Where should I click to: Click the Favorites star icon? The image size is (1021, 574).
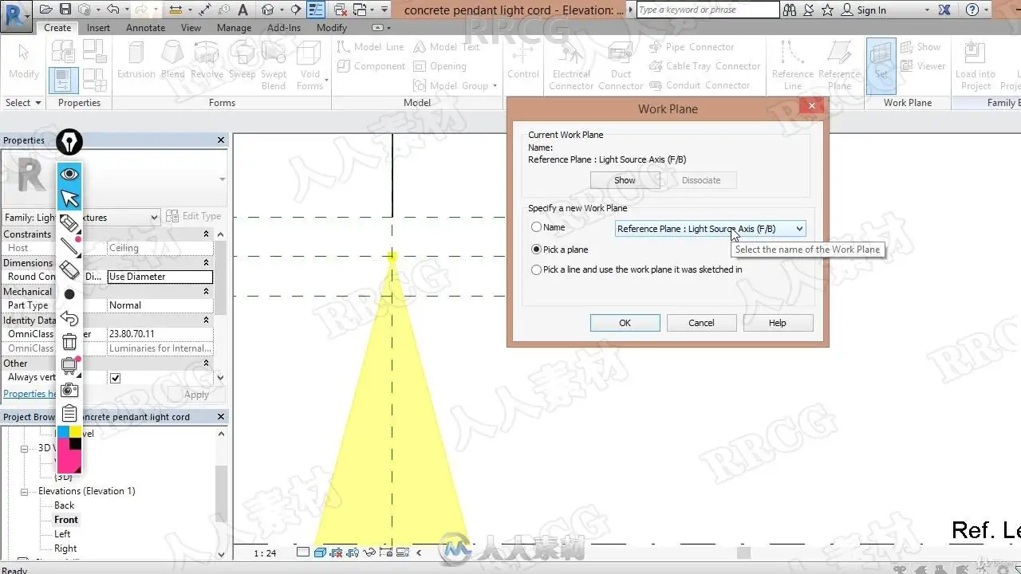click(x=827, y=10)
